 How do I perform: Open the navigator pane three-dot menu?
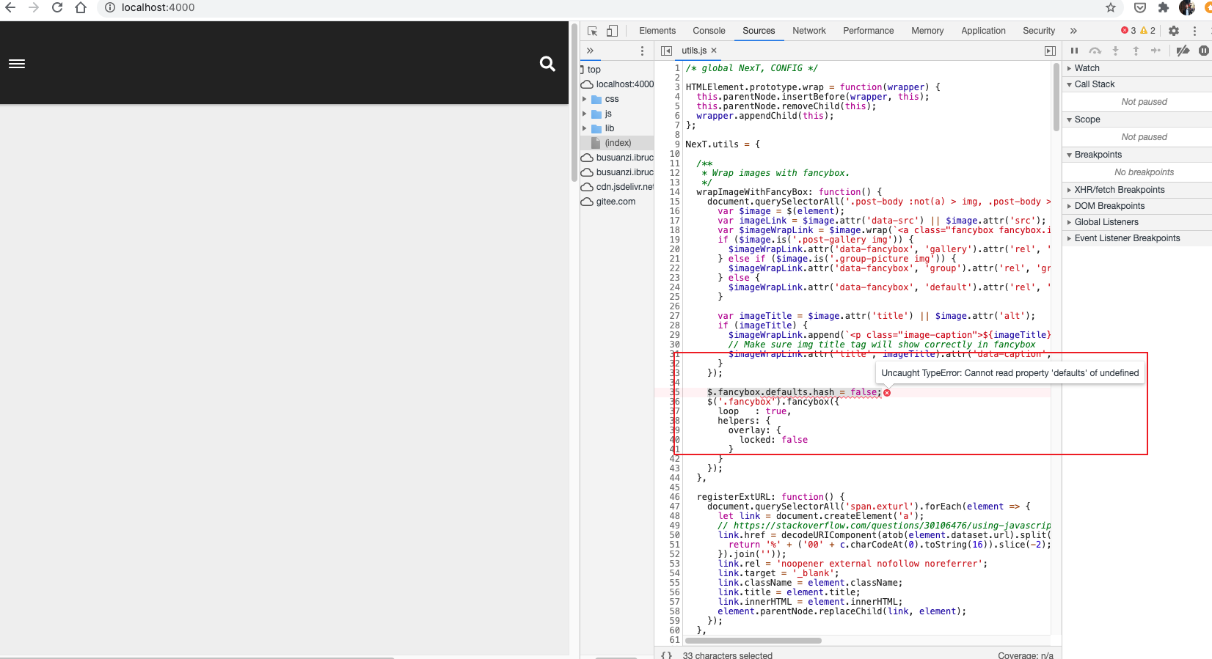[642, 51]
